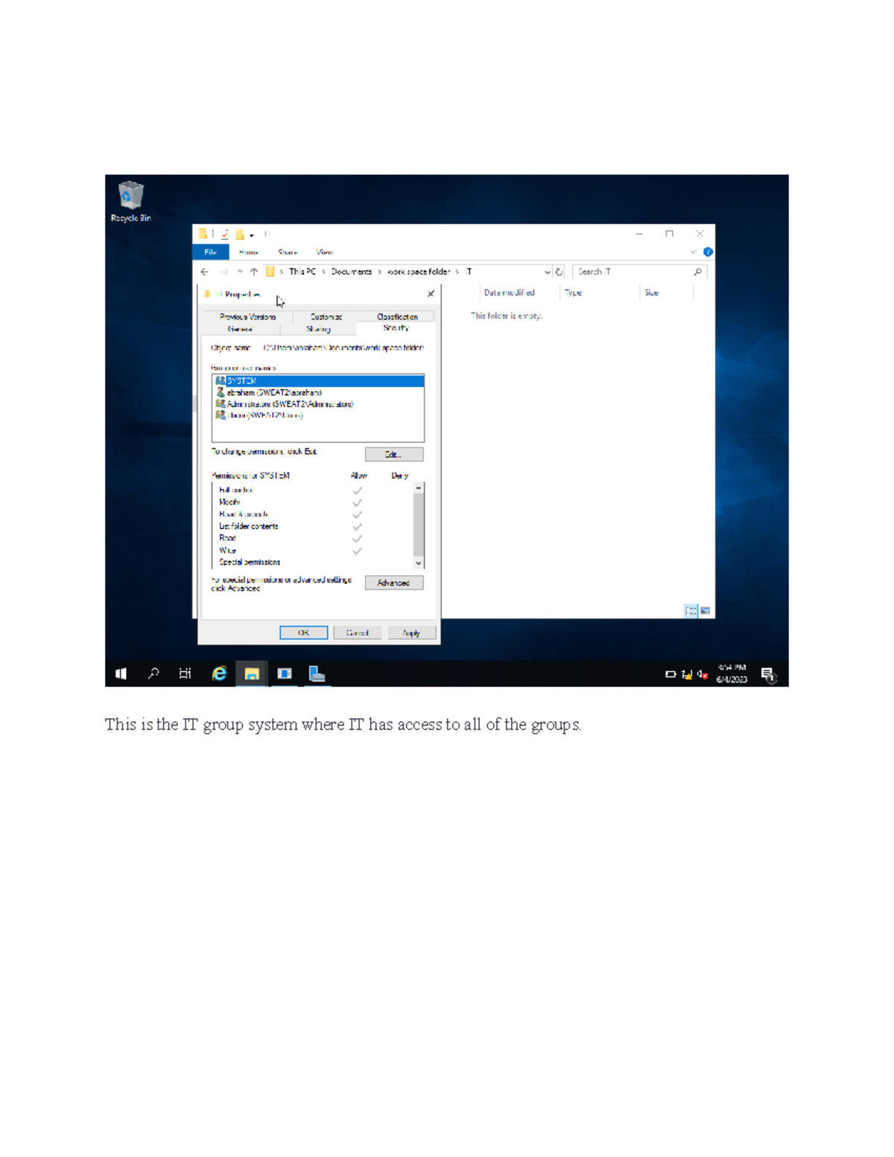Open the Quick Access Toolbar customize dropdown
The width and height of the screenshot is (894, 1157).
[252, 235]
